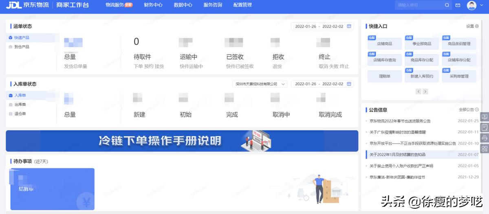
Task: Open the 店铺库存查询 shortcut
Action: click(x=385, y=60)
